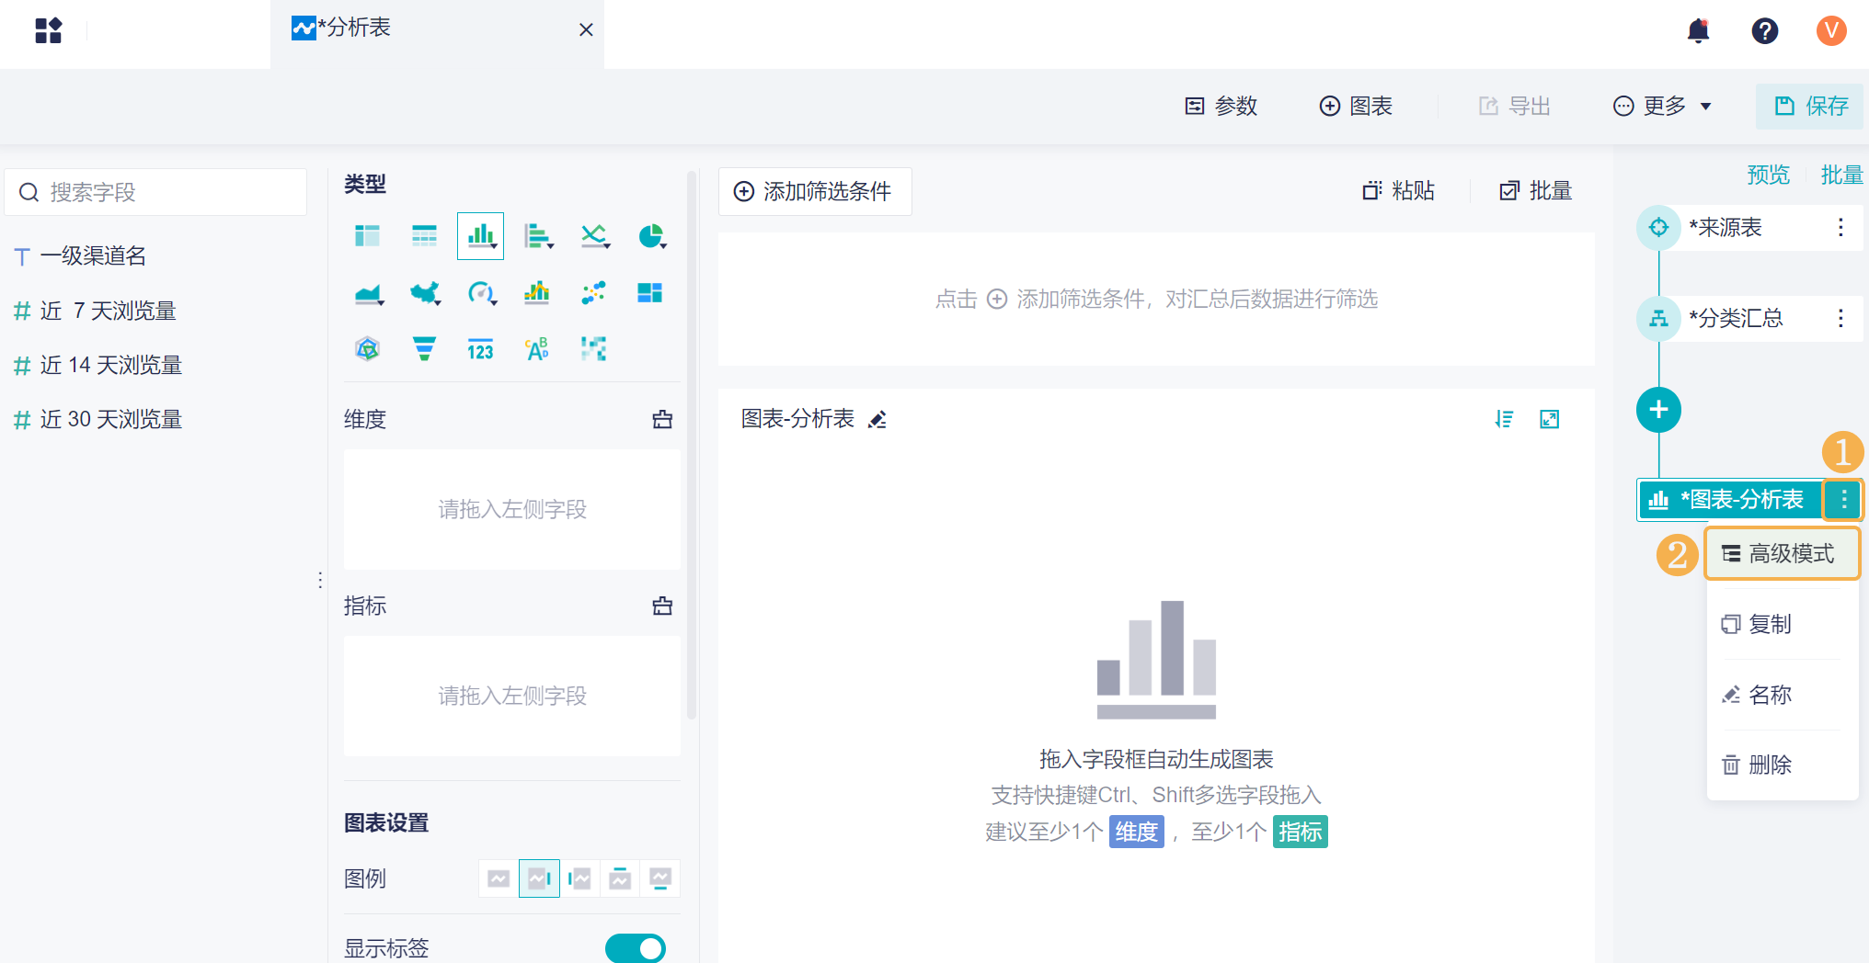Open more options for 图表-分析表 step
This screenshot has height=963, width=1869.
click(x=1844, y=500)
